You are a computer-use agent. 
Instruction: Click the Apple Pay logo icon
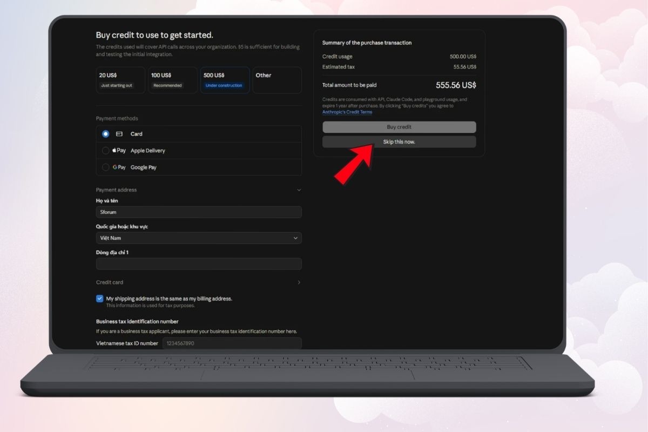[119, 151]
